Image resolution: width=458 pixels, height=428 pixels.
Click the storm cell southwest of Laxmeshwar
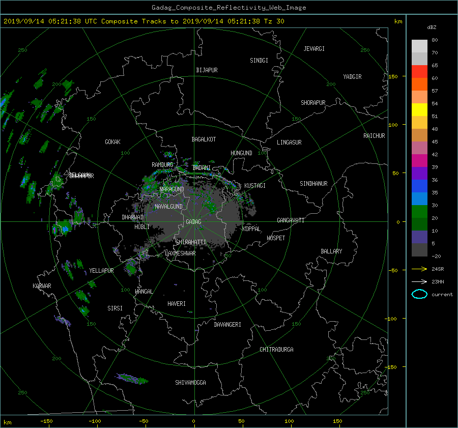tap(131, 267)
